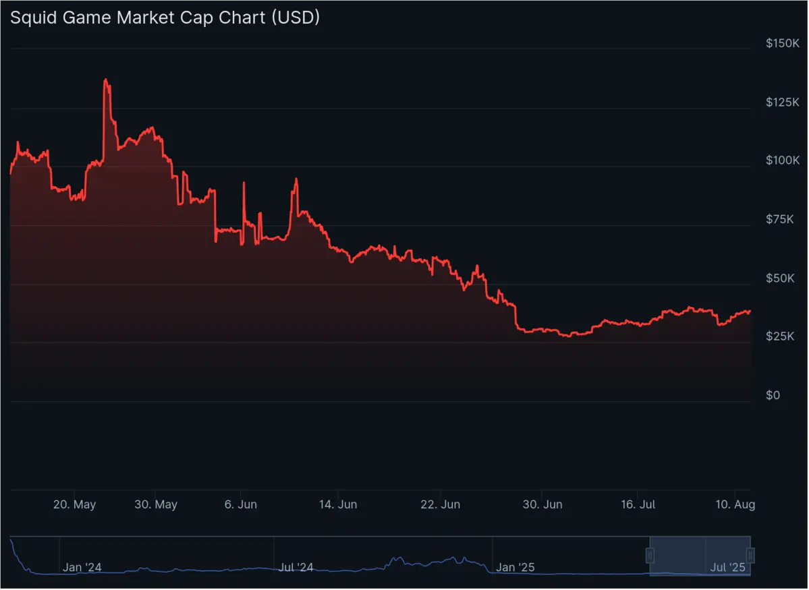Select the 16. Jul date label
The width and height of the screenshot is (809, 590).
coord(638,504)
